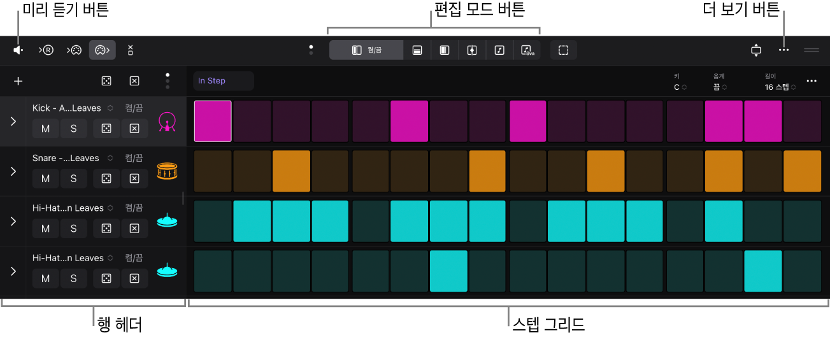Click the 켬/끔 label in the upper Hi-Hat row
The height and width of the screenshot is (342, 830).
[x=134, y=208]
